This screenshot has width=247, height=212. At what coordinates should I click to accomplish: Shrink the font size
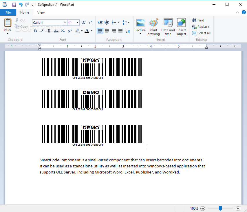pyautogui.click(x=90, y=23)
